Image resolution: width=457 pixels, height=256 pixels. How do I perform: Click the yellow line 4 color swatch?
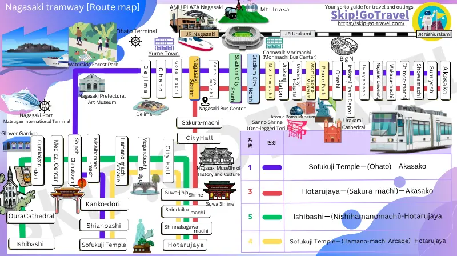[x=272, y=241]
